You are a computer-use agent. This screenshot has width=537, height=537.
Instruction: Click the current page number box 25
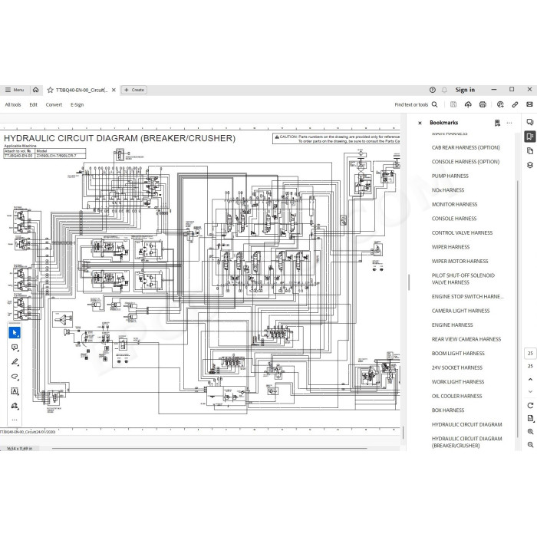pyautogui.click(x=530, y=354)
